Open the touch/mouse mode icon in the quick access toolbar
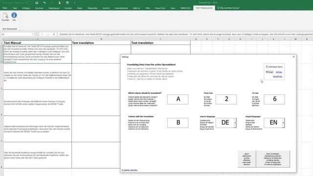313x176 pixels. coord(60,3)
